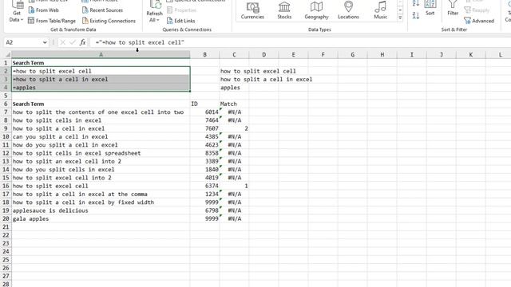Image resolution: width=511 pixels, height=287 pixels.
Task: Click ID value 6014
Action: [x=204, y=112]
